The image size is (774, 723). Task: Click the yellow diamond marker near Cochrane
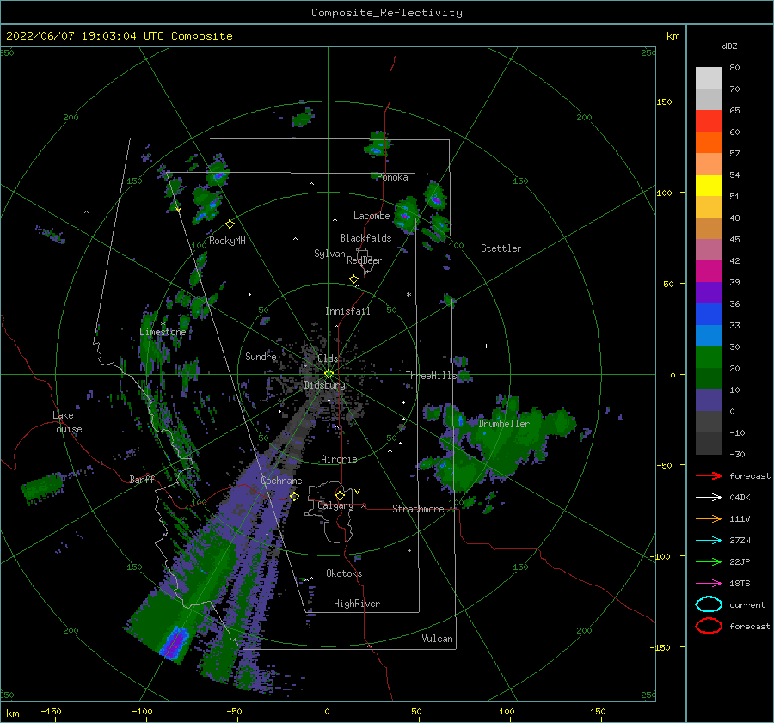coord(294,496)
